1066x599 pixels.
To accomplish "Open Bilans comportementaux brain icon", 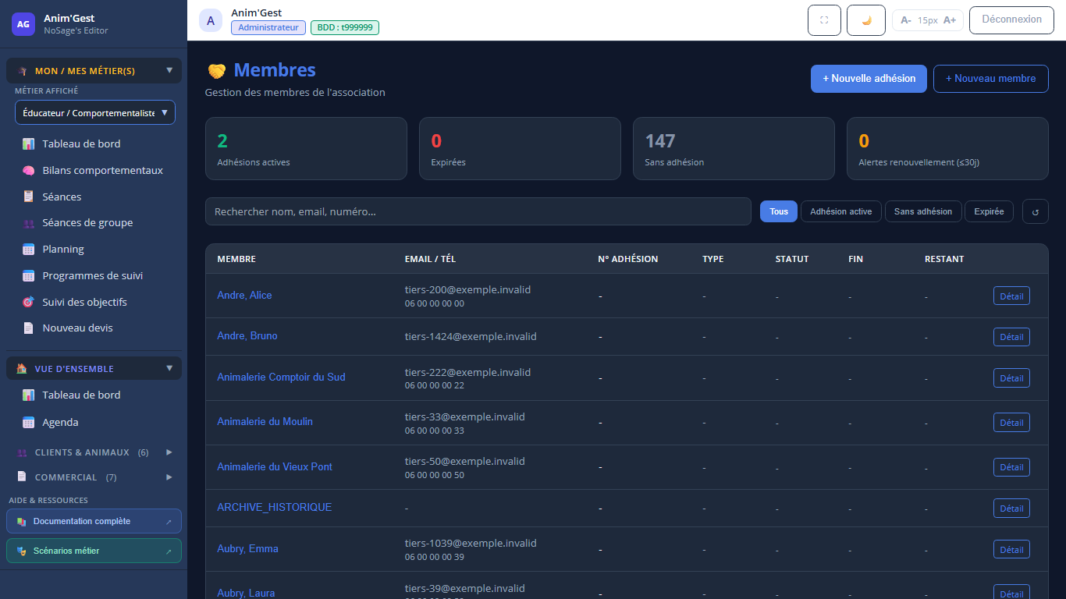I will [28, 170].
